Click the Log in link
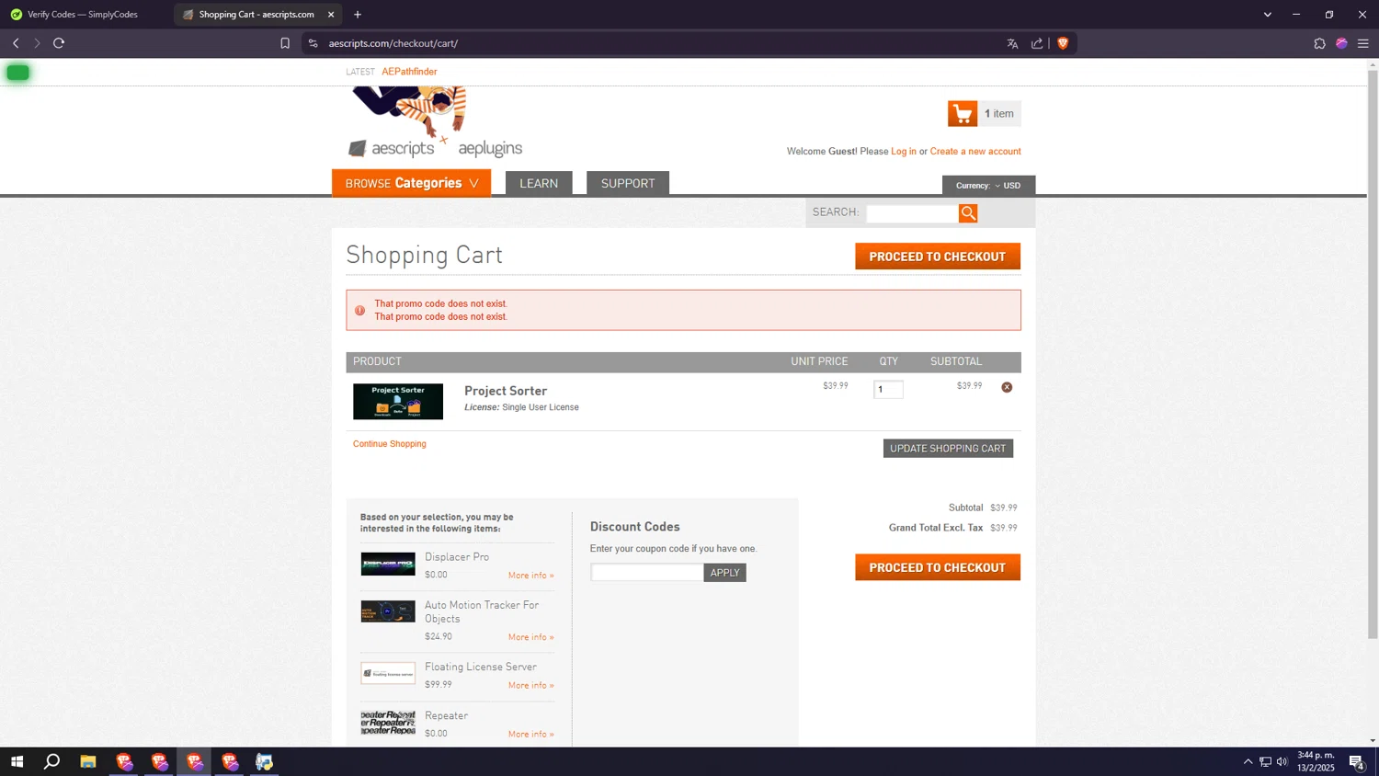Viewport: 1379px width, 776px height. tap(904, 152)
